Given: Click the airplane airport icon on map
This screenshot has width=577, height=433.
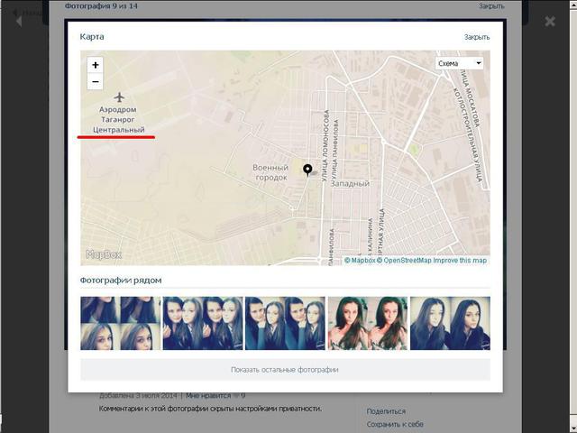Looking at the screenshot, I should click(x=119, y=97).
